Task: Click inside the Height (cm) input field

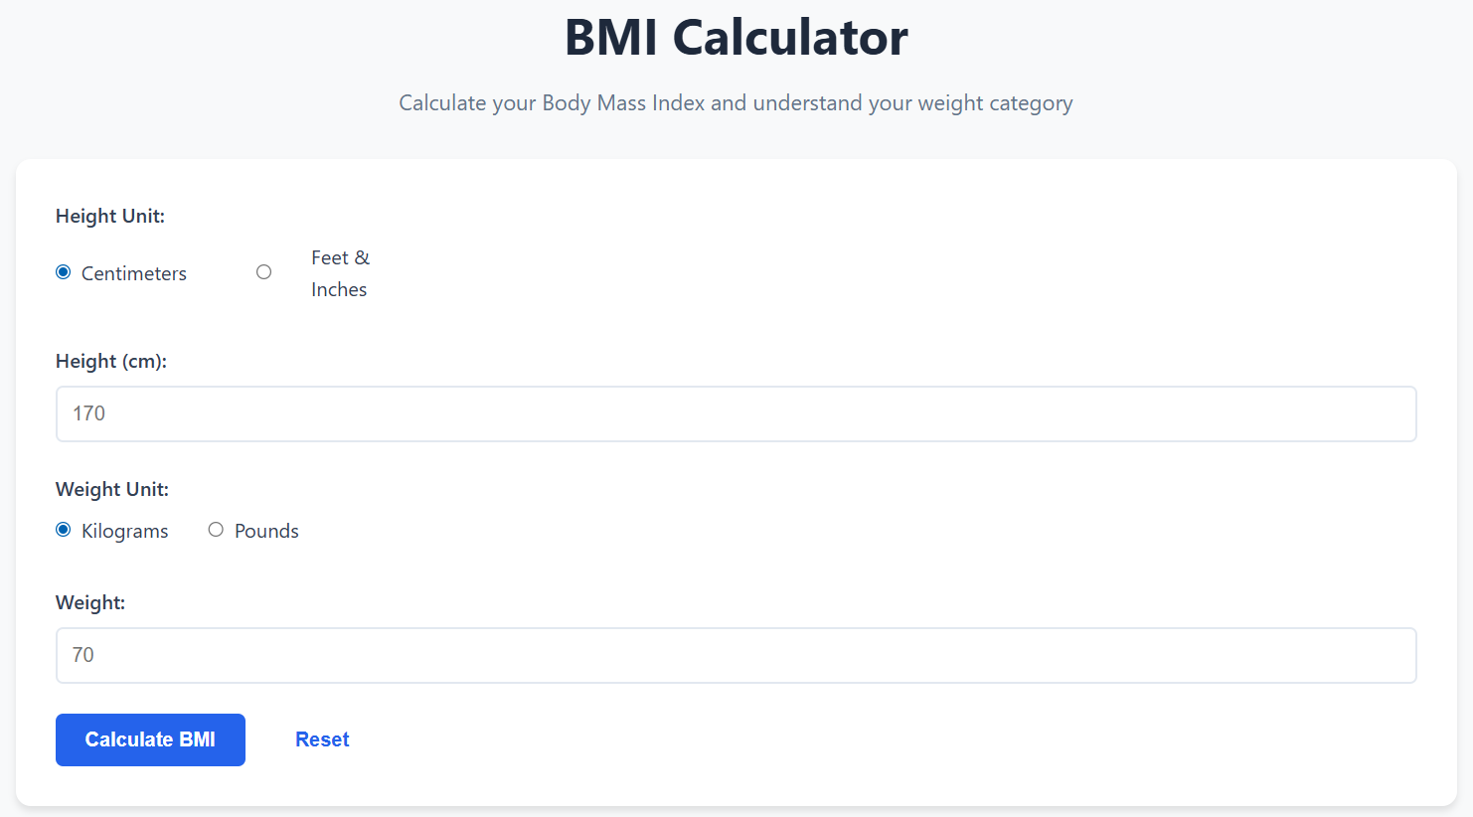Action: (736, 413)
